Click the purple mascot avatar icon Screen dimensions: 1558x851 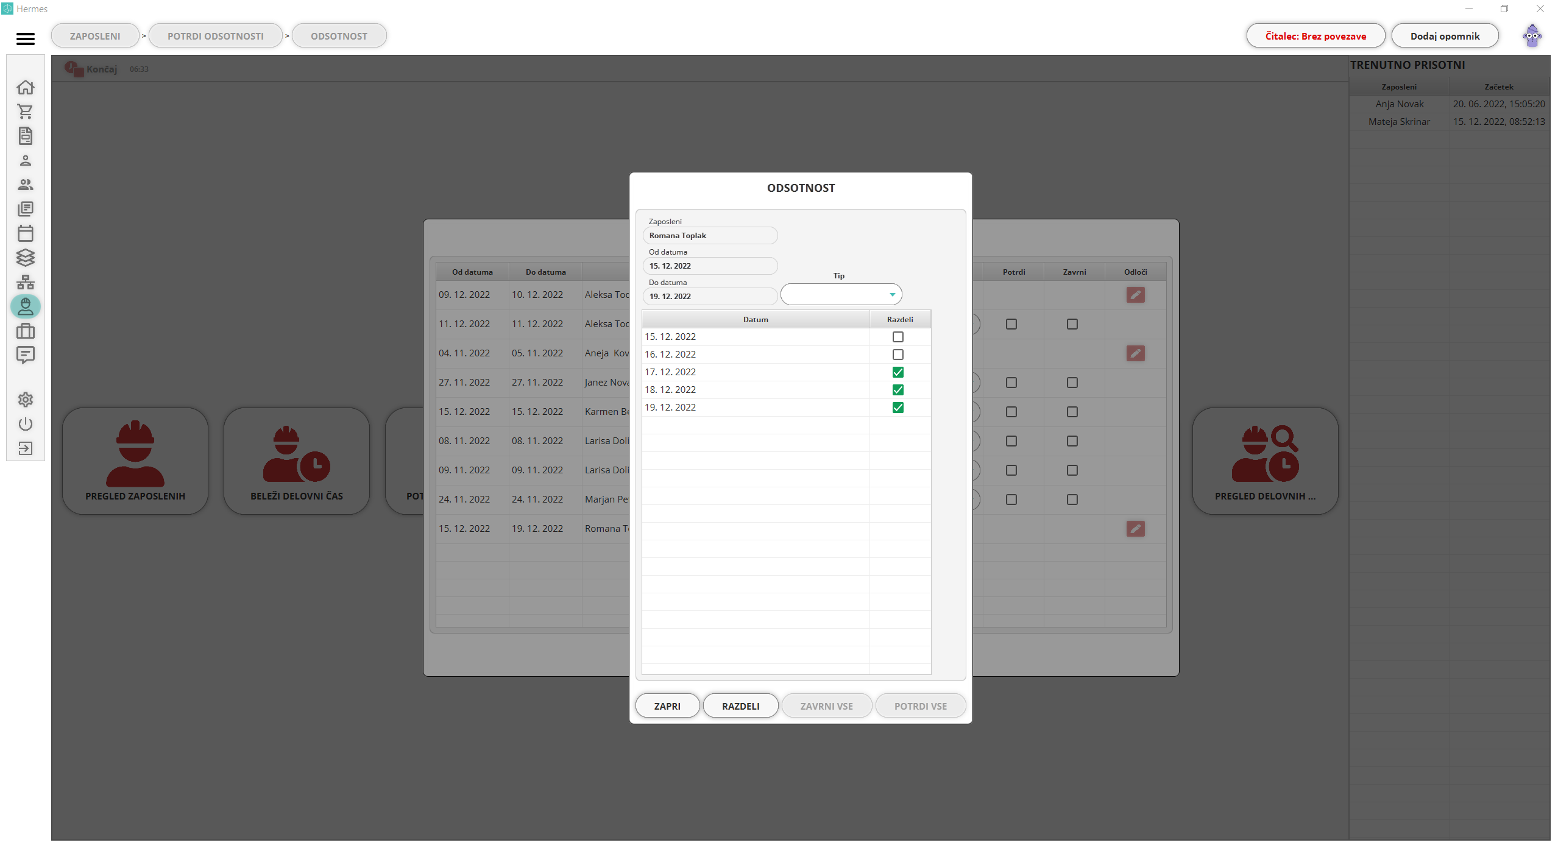(1532, 36)
